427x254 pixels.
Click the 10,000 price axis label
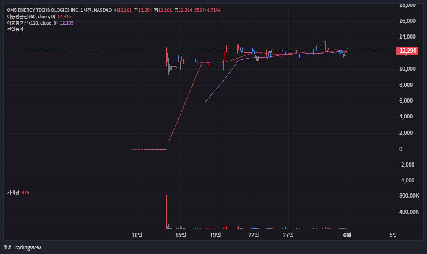pos(407,69)
